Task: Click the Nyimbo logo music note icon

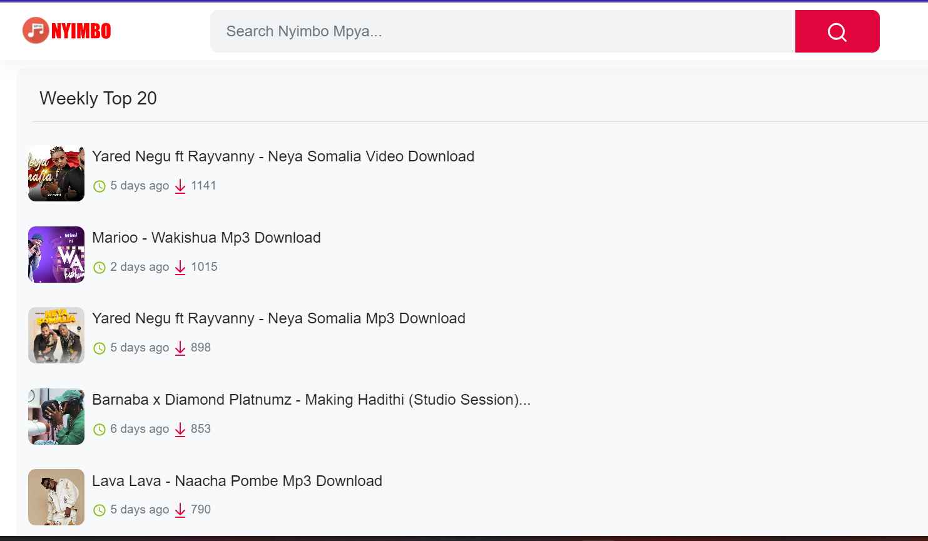Action: pyautogui.click(x=36, y=31)
